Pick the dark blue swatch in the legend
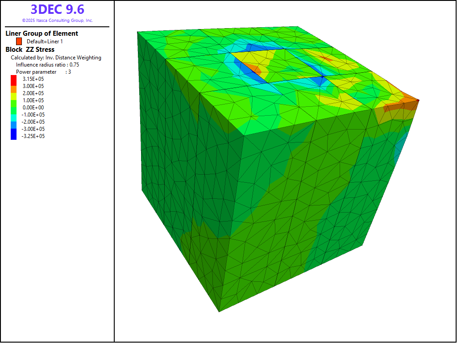The image size is (457, 343). click(13, 134)
